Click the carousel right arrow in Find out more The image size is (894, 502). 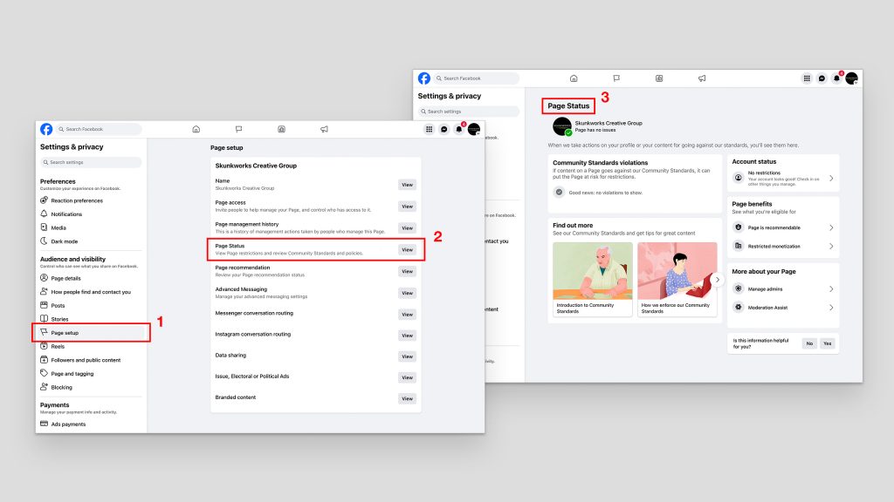(x=717, y=279)
